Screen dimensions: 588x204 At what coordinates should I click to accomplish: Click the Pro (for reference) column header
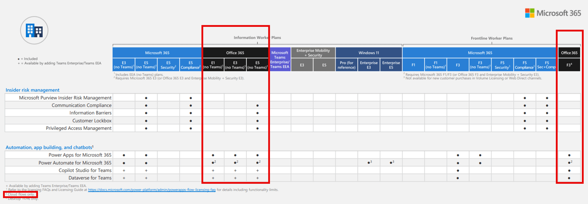(x=346, y=65)
